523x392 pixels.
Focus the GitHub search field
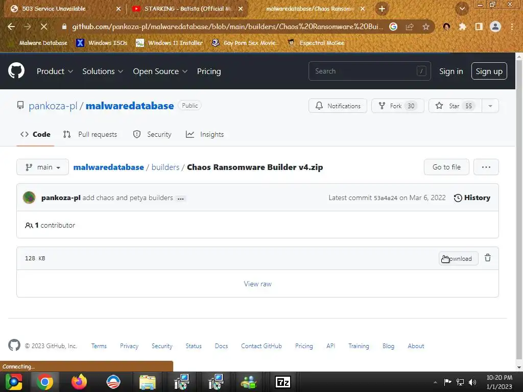coord(370,71)
